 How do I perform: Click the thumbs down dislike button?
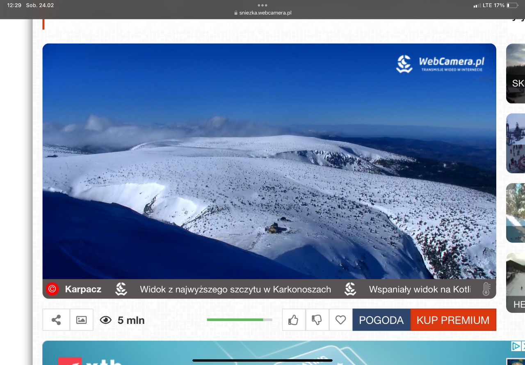coord(317,320)
